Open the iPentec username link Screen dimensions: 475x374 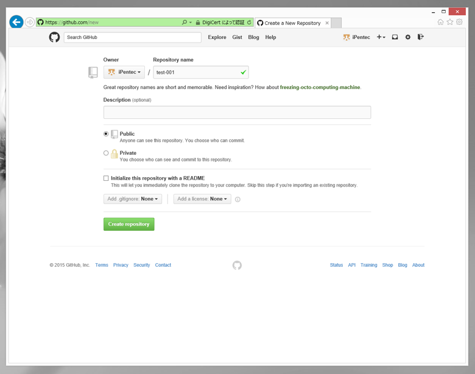[x=361, y=37]
